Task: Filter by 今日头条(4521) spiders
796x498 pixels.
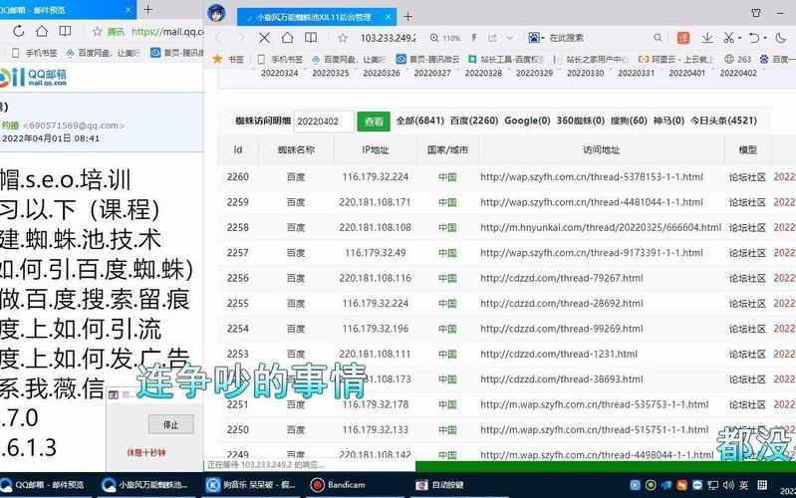Action: 723,121
